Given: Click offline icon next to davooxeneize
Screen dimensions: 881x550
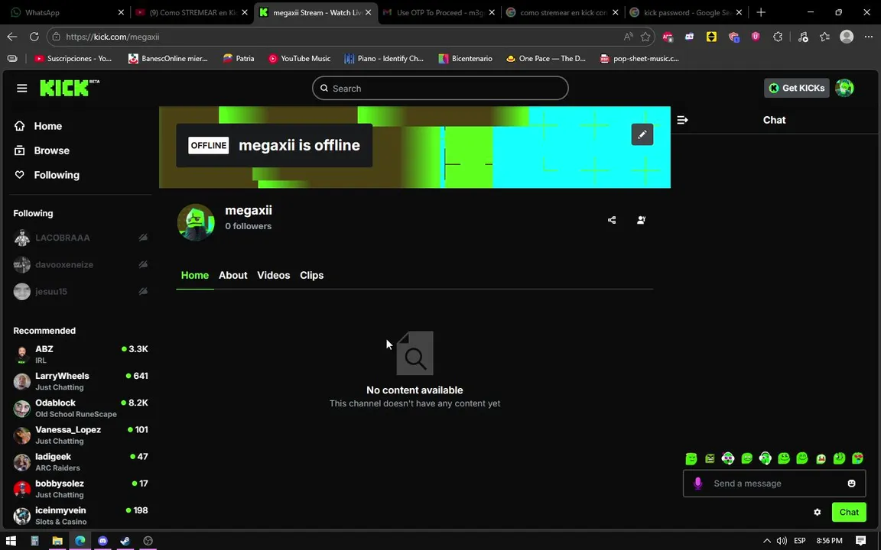Looking at the screenshot, I should 143,264.
